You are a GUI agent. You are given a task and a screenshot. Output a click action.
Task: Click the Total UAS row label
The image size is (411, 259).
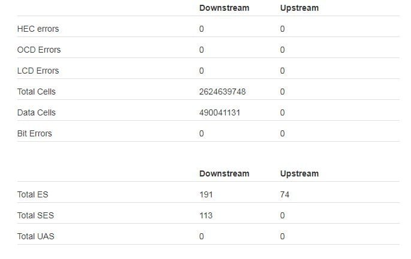click(36, 236)
